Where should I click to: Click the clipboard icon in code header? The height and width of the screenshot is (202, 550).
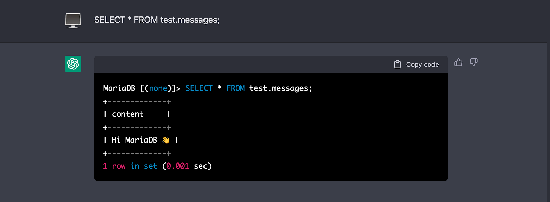[397, 64]
